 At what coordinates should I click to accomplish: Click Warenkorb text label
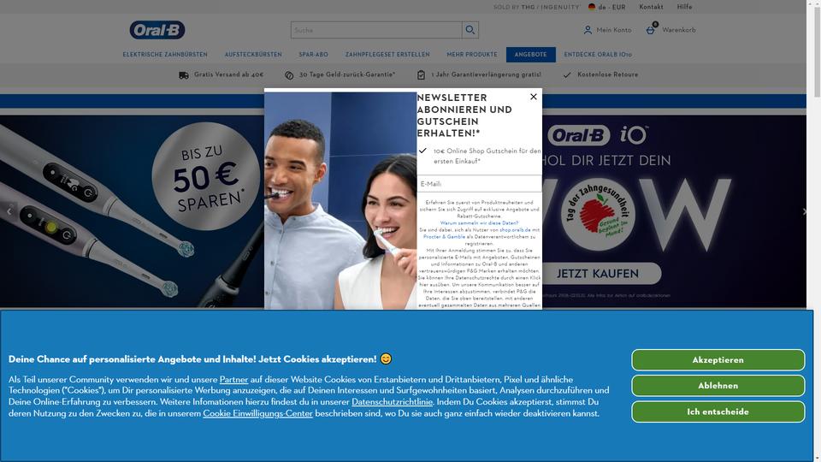tap(678, 31)
